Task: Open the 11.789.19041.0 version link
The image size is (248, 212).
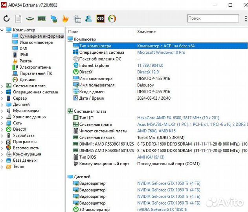Action: coord(150,66)
